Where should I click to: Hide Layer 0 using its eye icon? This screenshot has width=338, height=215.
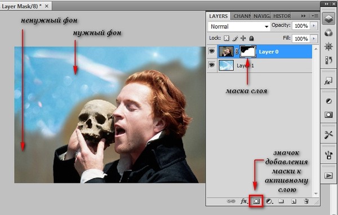[212, 51]
